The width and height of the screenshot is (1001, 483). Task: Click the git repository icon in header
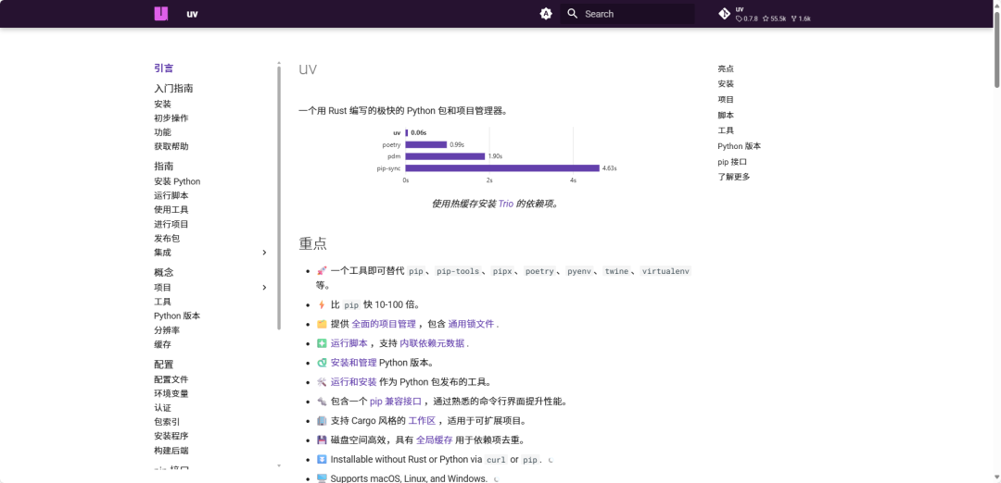(724, 13)
